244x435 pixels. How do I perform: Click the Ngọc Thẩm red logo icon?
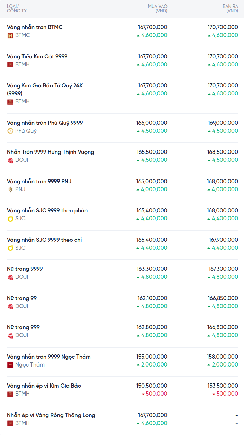coord(10,365)
